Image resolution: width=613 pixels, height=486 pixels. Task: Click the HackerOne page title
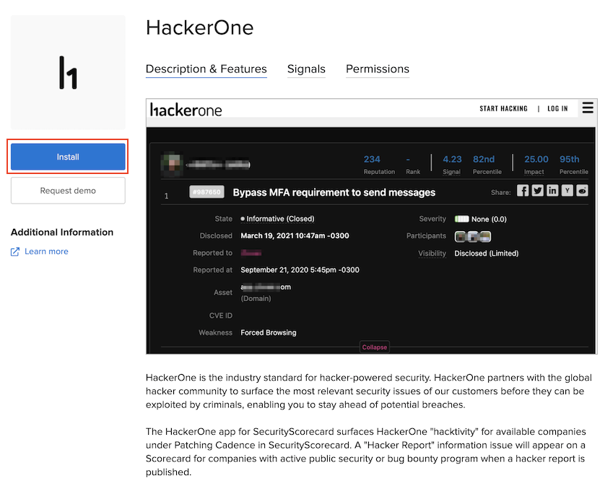[x=200, y=27]
